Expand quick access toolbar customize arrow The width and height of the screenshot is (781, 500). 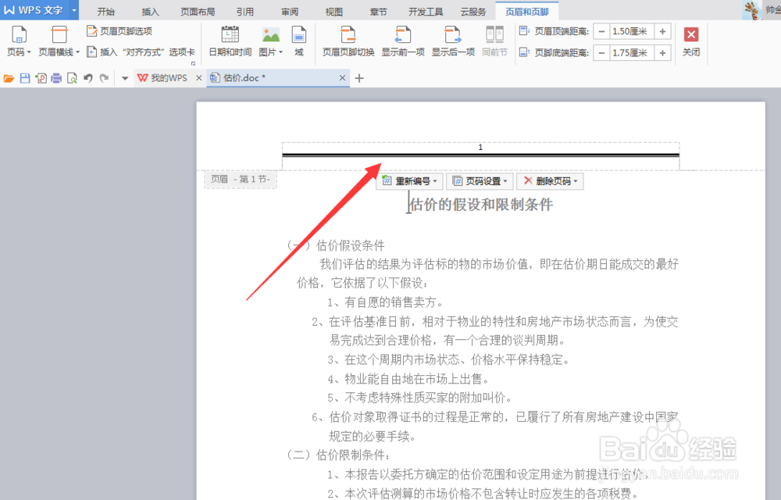coord(124,78)
